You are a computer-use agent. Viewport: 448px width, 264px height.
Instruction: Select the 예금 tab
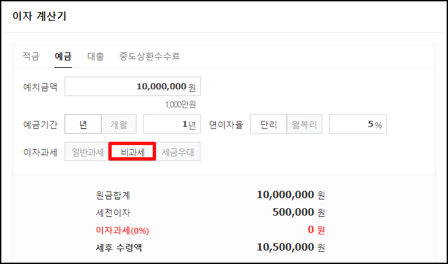[x=63, y=56]
